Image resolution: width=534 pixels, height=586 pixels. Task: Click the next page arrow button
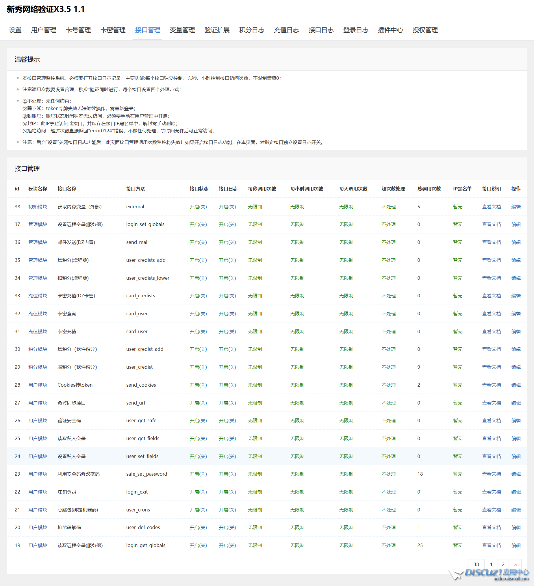[x=516, y=564]
